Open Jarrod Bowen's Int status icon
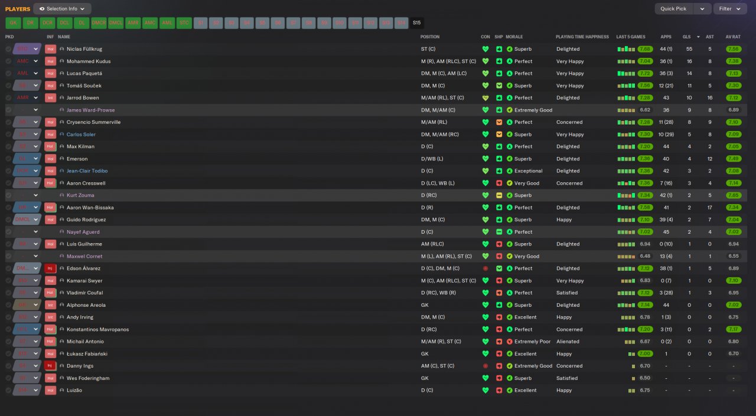Viewport: 756px width, 416px height. [50, 98]
